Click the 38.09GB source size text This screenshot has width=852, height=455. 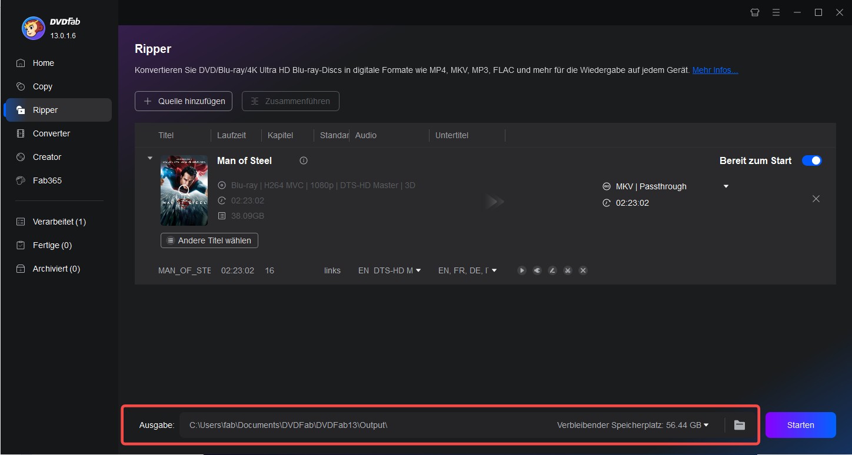pyautogui.click(x=248, y=216)
